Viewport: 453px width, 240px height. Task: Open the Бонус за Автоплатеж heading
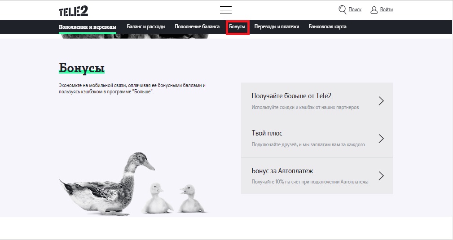(282, 171)
